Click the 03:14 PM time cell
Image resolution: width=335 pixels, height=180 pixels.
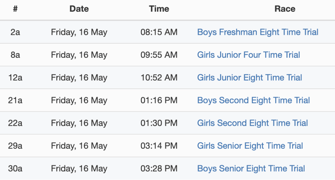coord(159,146)
